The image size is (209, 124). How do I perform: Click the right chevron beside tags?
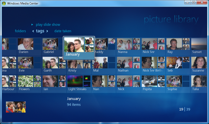(47, 31)
